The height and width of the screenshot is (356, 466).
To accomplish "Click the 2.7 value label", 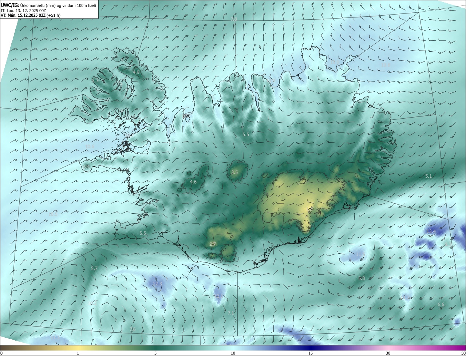I will pyautogui.click(x=213, y=244).
